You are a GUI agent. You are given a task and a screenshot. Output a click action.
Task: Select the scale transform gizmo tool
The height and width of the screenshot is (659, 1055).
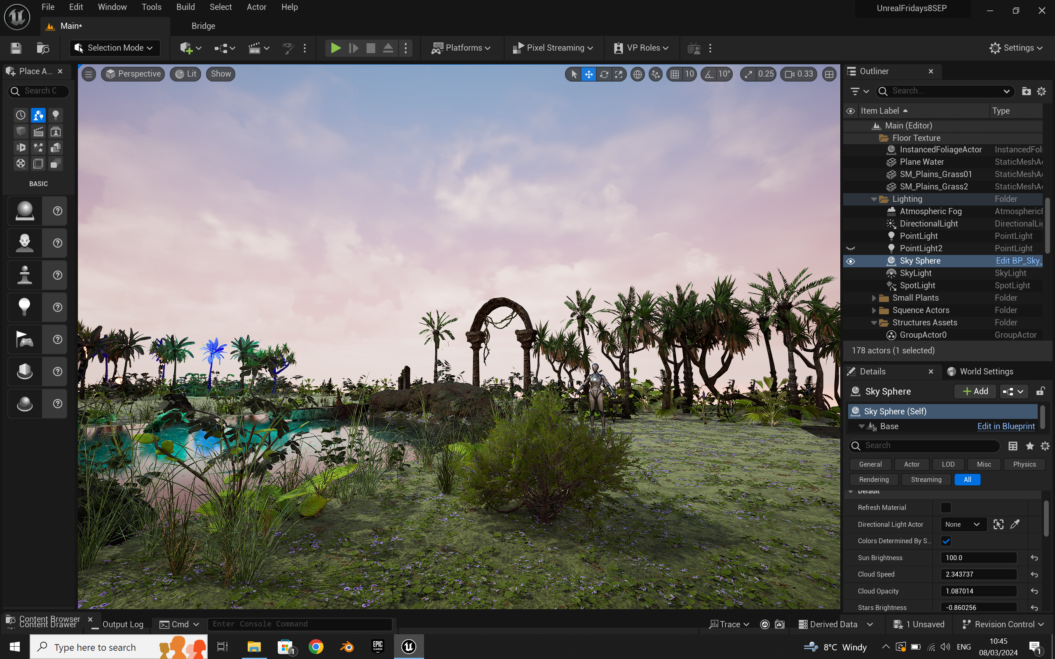click(619, 74)
